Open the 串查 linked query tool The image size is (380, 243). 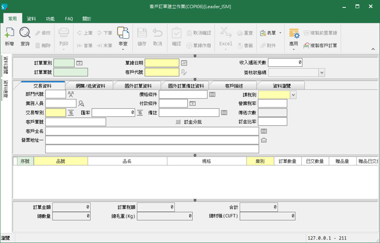pos(123,34)
